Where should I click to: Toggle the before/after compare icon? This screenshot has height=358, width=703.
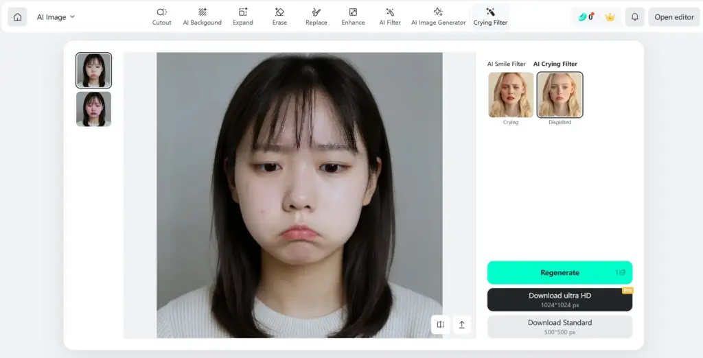point(441,325)
